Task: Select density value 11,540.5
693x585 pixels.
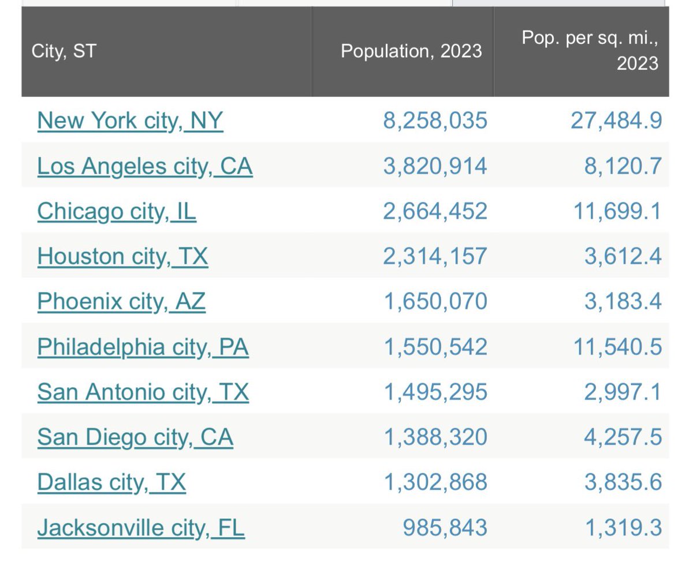Action: pyautogui.click(x=617, y=347)
